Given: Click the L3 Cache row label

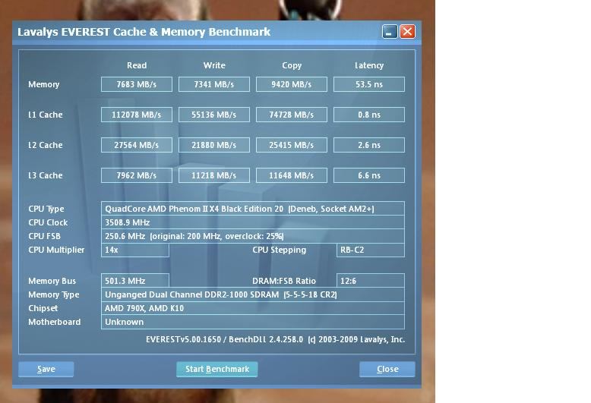Looking at the screenshot, I should pyautogui.click(x=46, y=175).
